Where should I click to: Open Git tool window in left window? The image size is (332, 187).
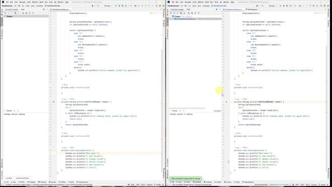click(7, 182)
